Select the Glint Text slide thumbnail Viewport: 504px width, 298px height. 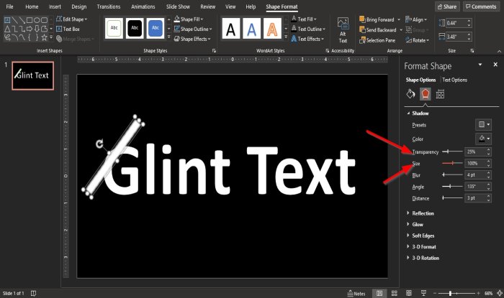33,75
